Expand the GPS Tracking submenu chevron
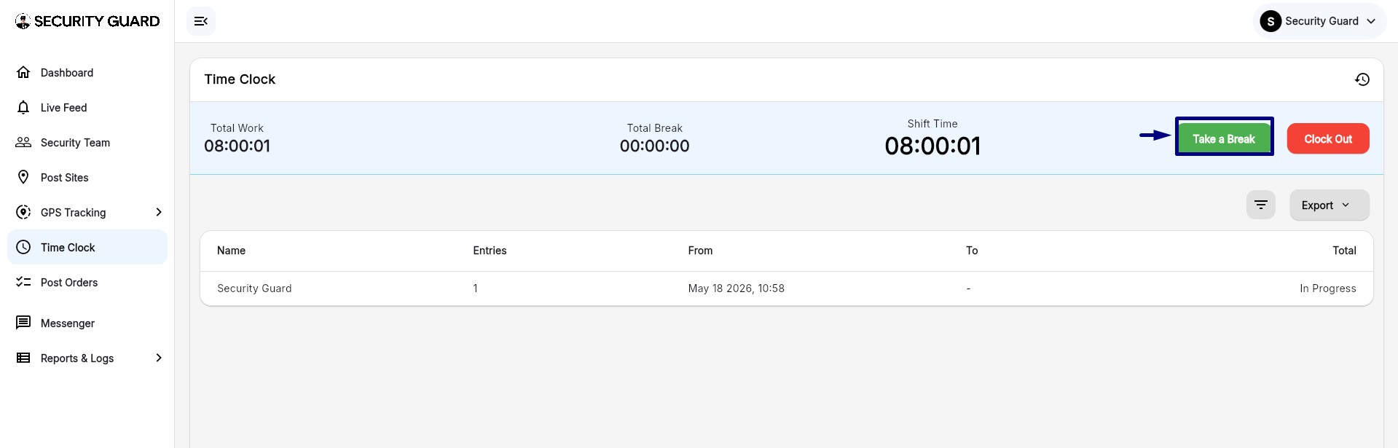 click(159, 212)
